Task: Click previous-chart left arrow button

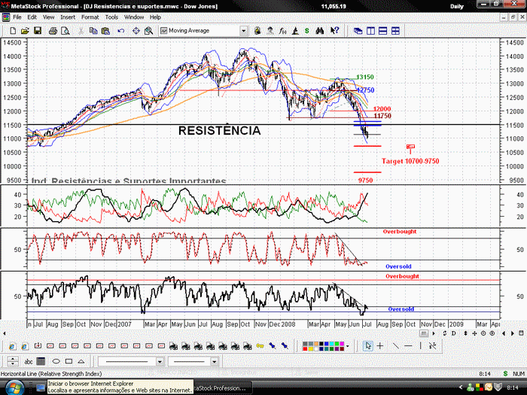Action: click(x=504, y=333)
